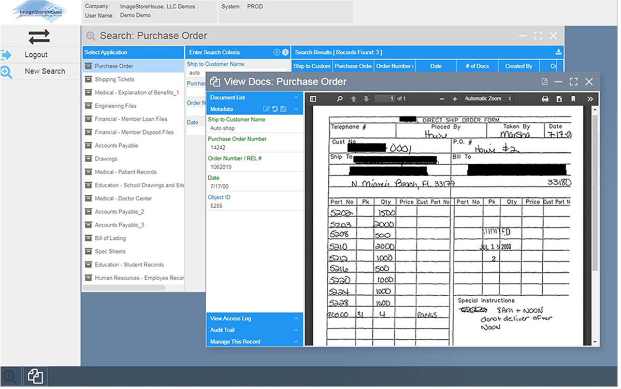This screenshot has height=389, width=621.
Task: Click the PDF scrollbar down arrow
Action: point(595,342)
